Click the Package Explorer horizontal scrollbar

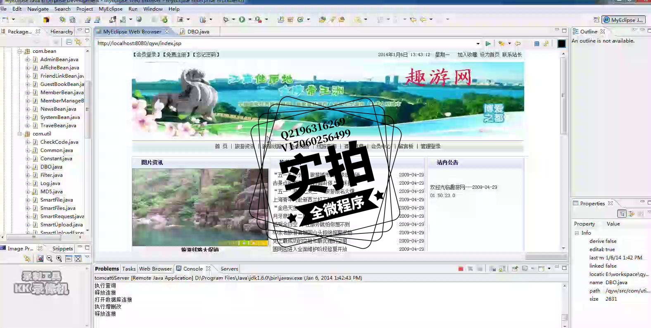tap(34, 237)
